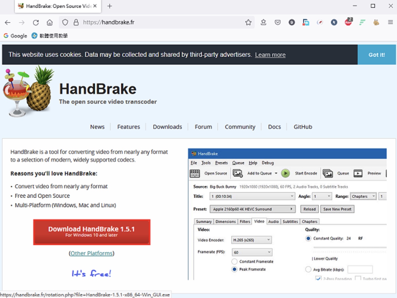Open the File menu in HandBrake screenshot

coord(194,163)
